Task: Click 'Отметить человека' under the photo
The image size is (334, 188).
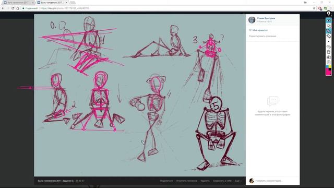Action: click(187, 181)
